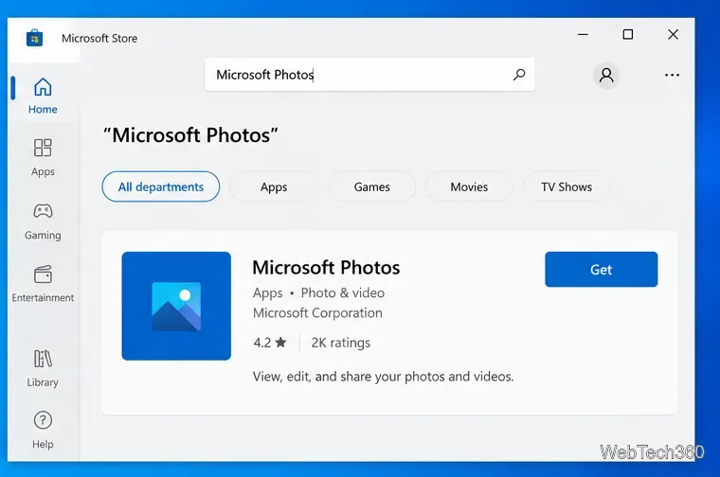Click the app description about photos and videos
Image resolution: width=720 pixels, height=477 pixels.
[x=383, y=377]
